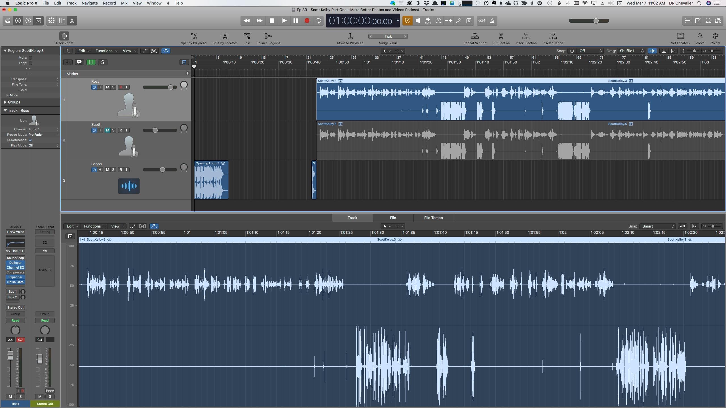This screenshot has width=726, height=408.
Task: Toggle the region Loop checkbox
Action: (30, 63)
